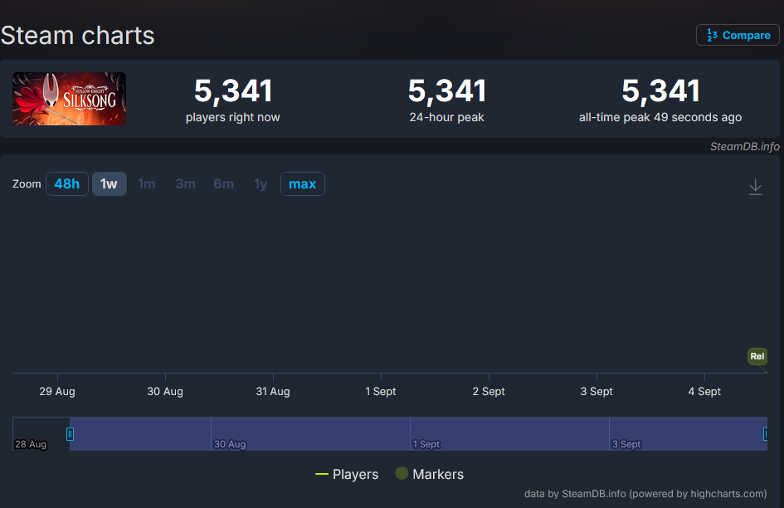Click the '1 Sept' navigator label
Viewport: 784px width, 508px height.
[426, 444]
